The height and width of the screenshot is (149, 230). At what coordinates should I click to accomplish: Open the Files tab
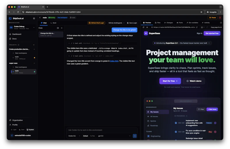tap(158, 23)
